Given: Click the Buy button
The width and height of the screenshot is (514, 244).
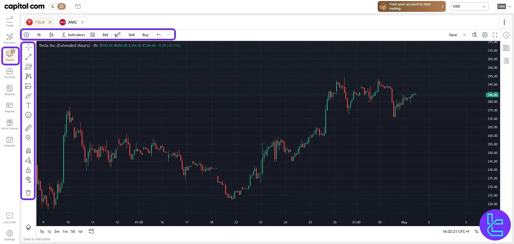Looking at the screenshot, I should pos(145,35).
